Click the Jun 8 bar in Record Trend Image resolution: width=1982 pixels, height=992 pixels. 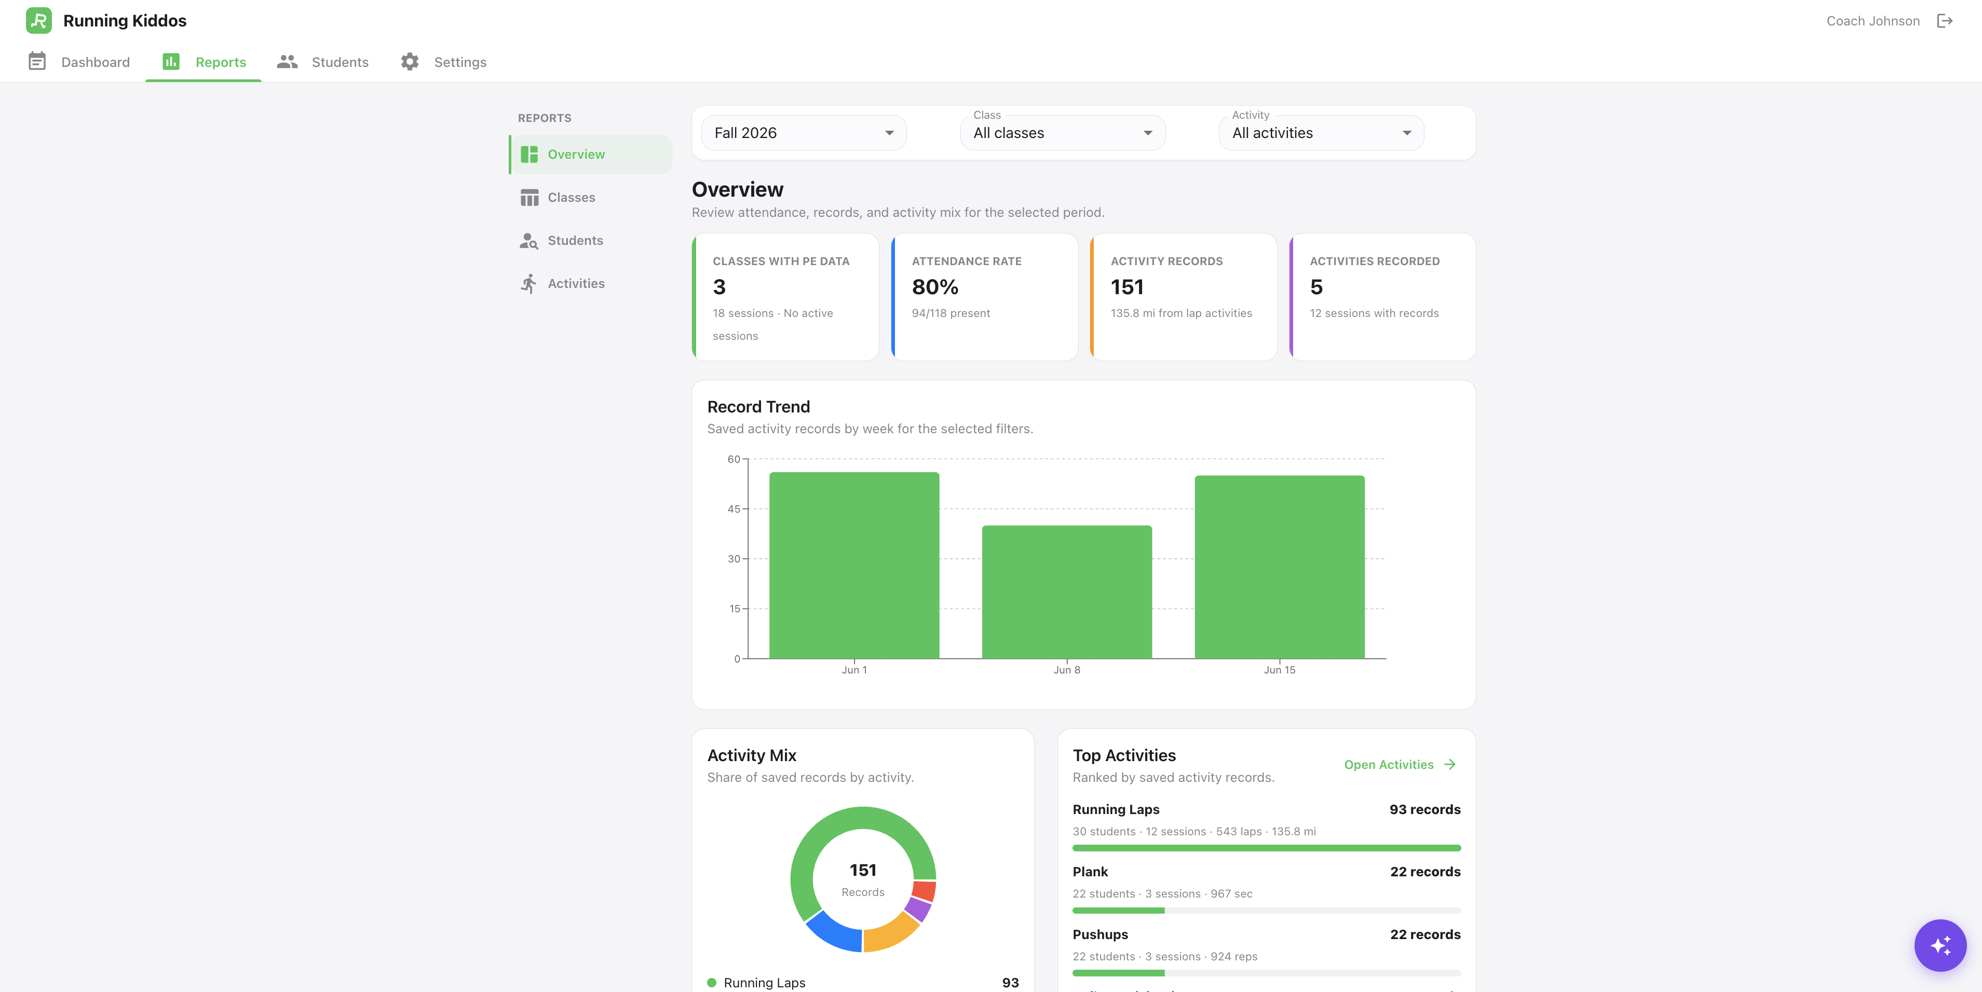[x=1066, y=591]
